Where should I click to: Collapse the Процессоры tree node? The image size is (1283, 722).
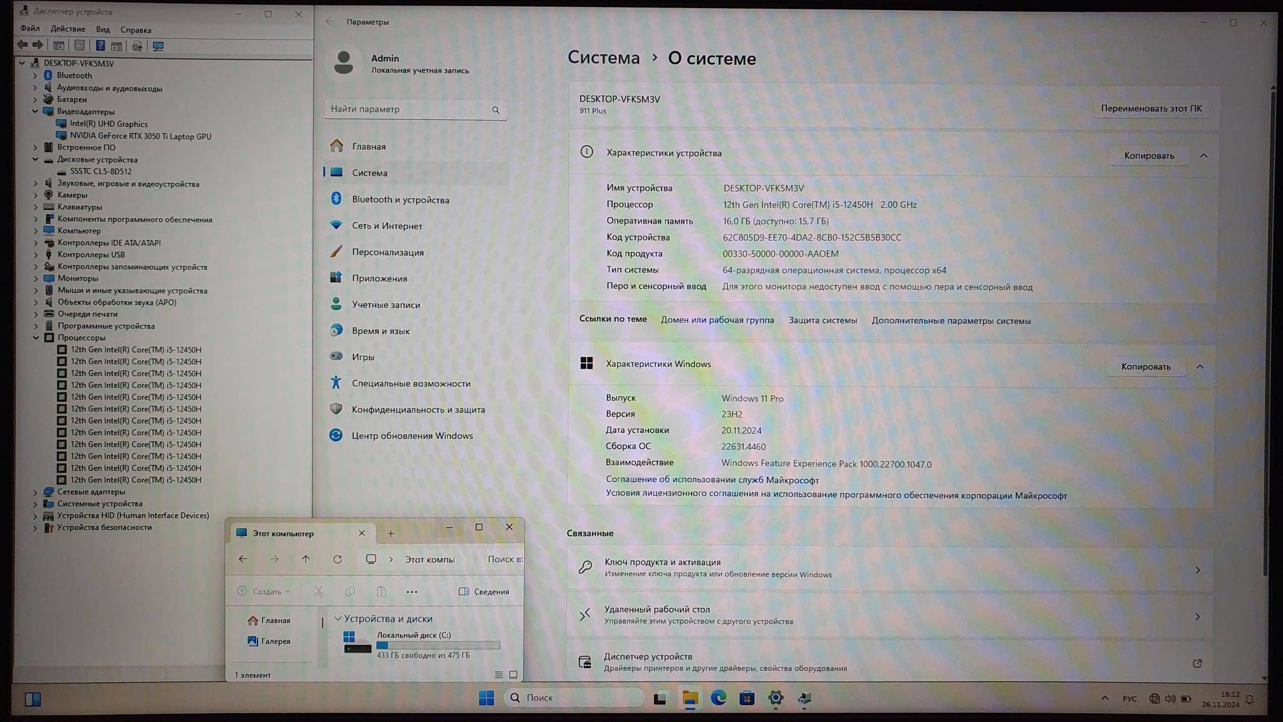(36, 338)
